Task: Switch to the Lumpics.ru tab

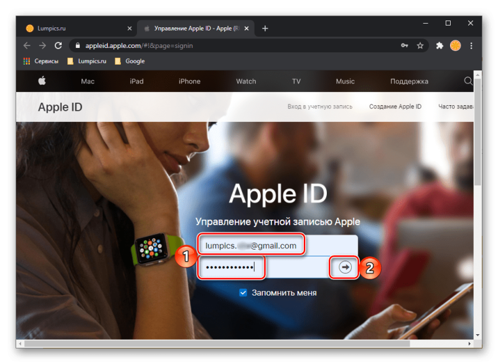Action: tap(79, 29)
